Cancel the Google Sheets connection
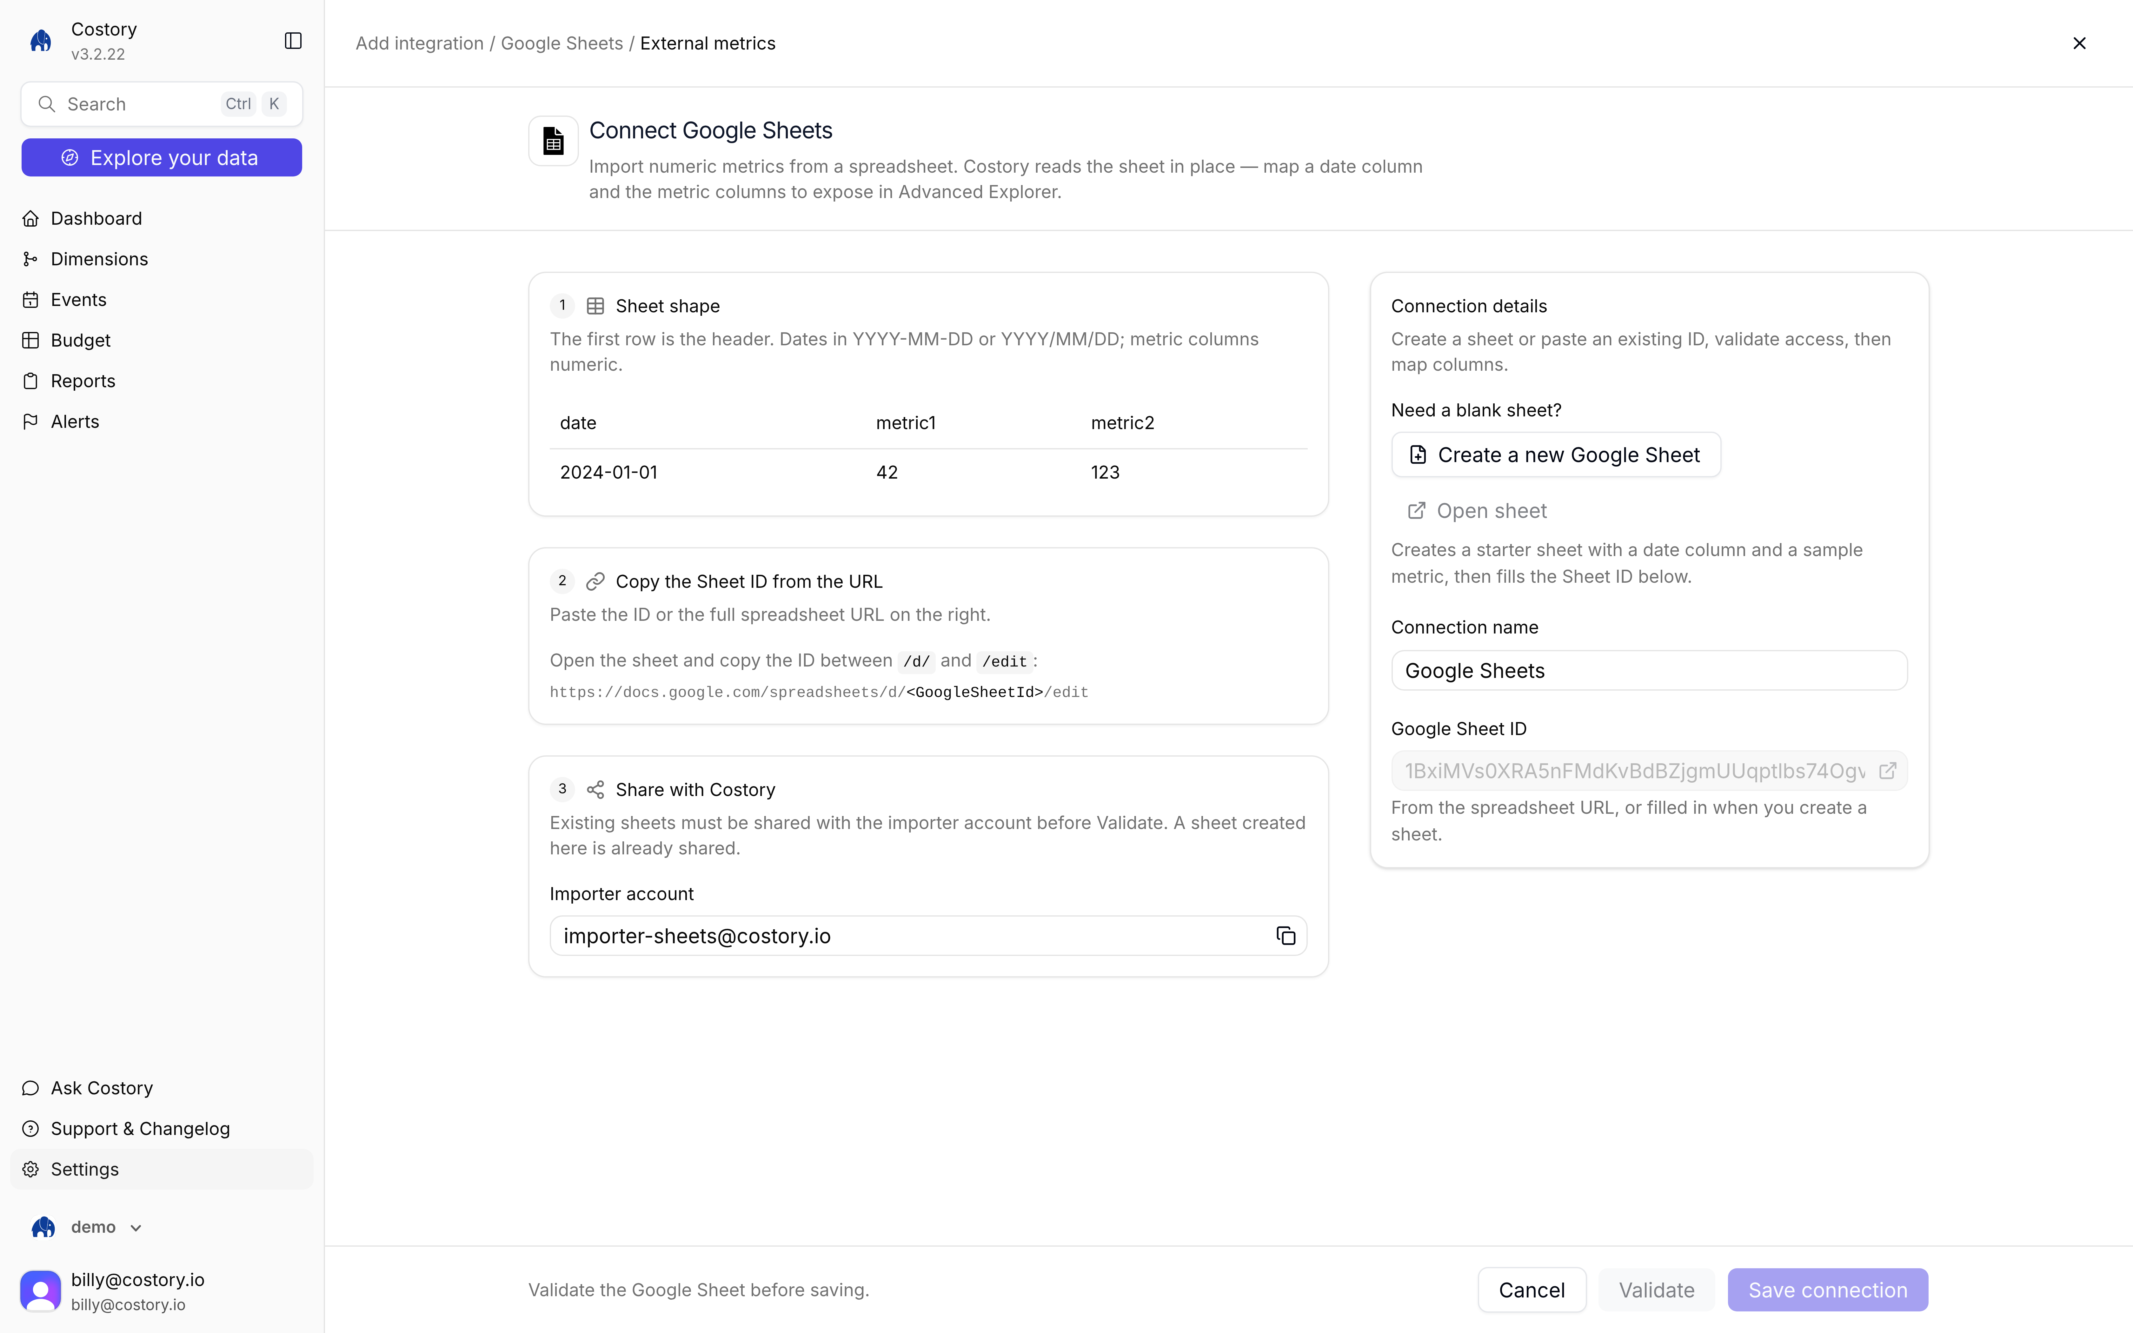 point(1532,1290)
